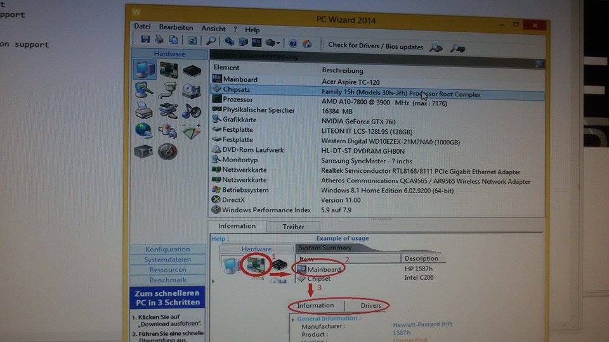This screenshot has height=342, width=609.
Task: Click the Zum schnelleren PC in 3 Schritten banner
Action: coord(167,298)
